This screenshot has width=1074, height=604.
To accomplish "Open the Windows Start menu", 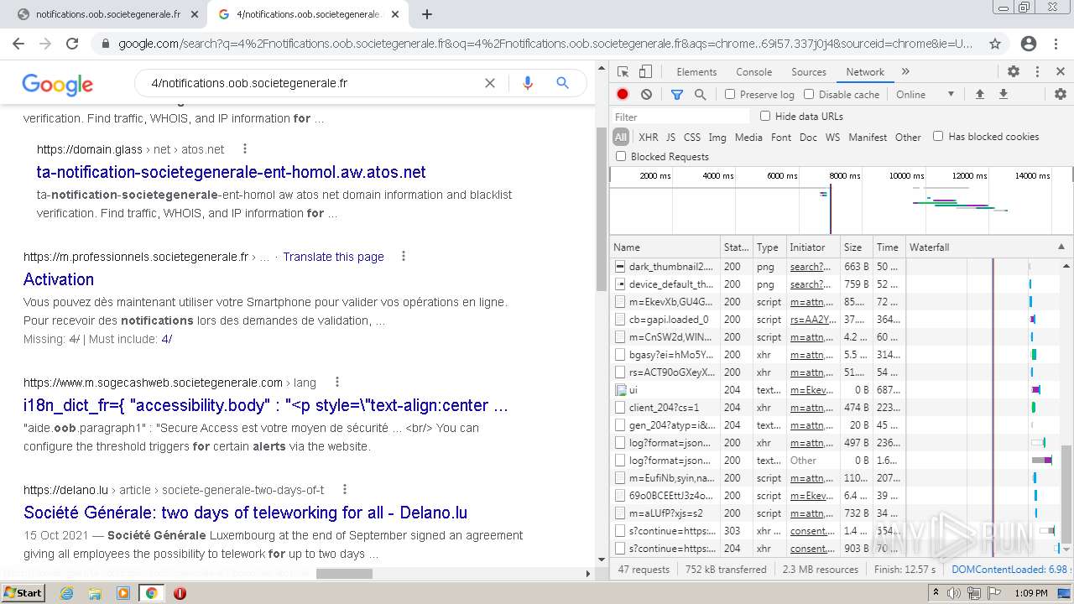I will point(23,593).
